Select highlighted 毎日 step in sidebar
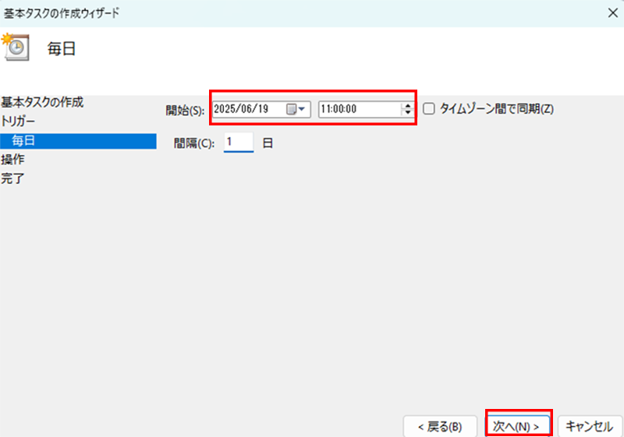 pos(78,141)
